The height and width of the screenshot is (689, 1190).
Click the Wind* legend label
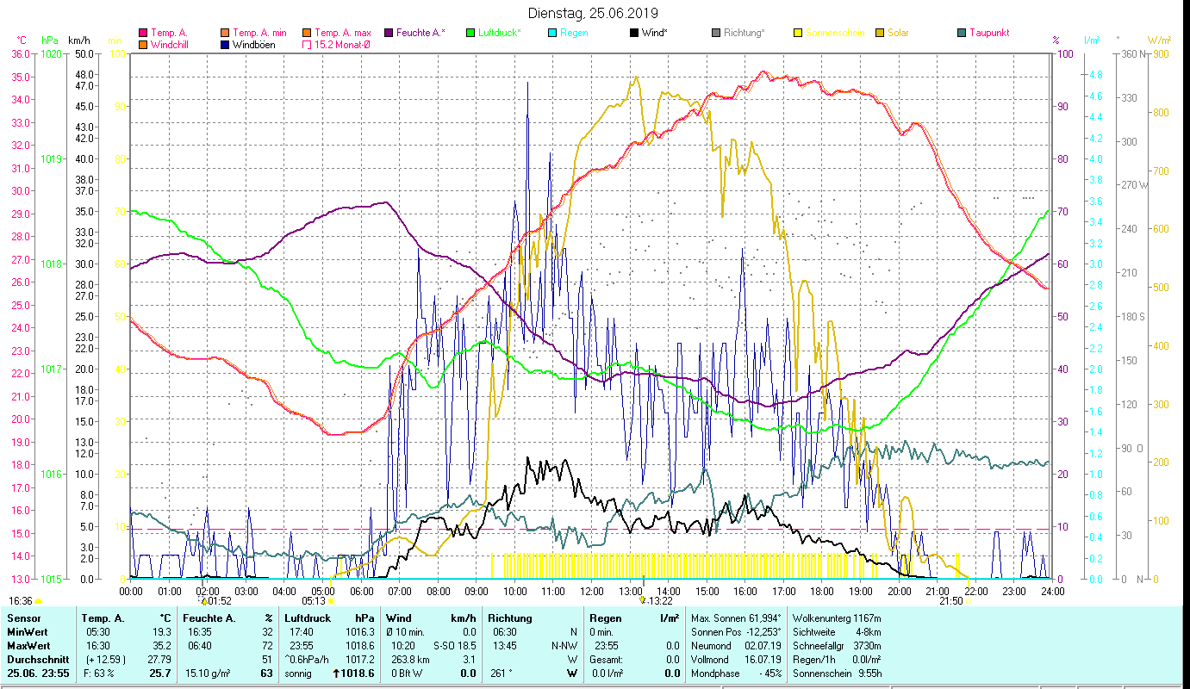(655, 34)
